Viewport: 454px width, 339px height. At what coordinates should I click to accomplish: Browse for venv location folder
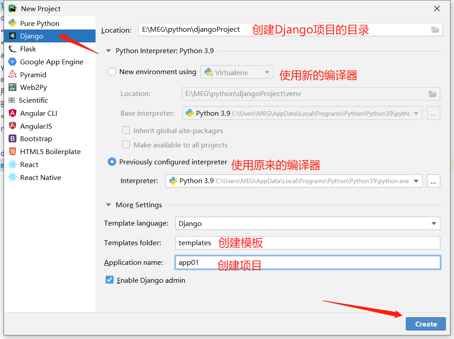pyautogui.click(x=433, y=94)
